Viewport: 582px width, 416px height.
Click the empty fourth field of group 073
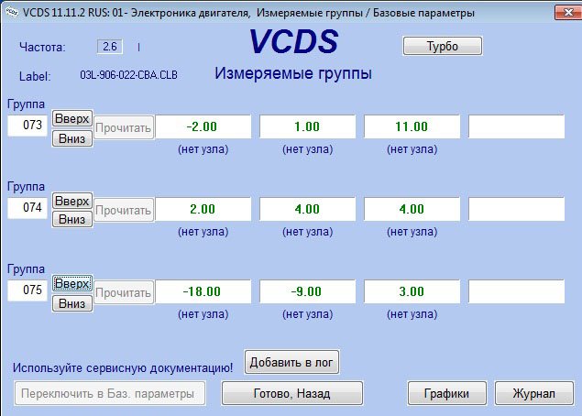click(x=517, y=126)
